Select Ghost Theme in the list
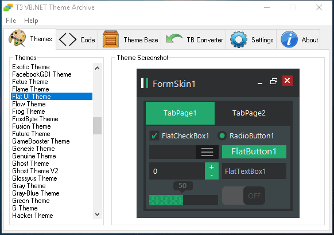334x235 pixels. click(52, 164)
